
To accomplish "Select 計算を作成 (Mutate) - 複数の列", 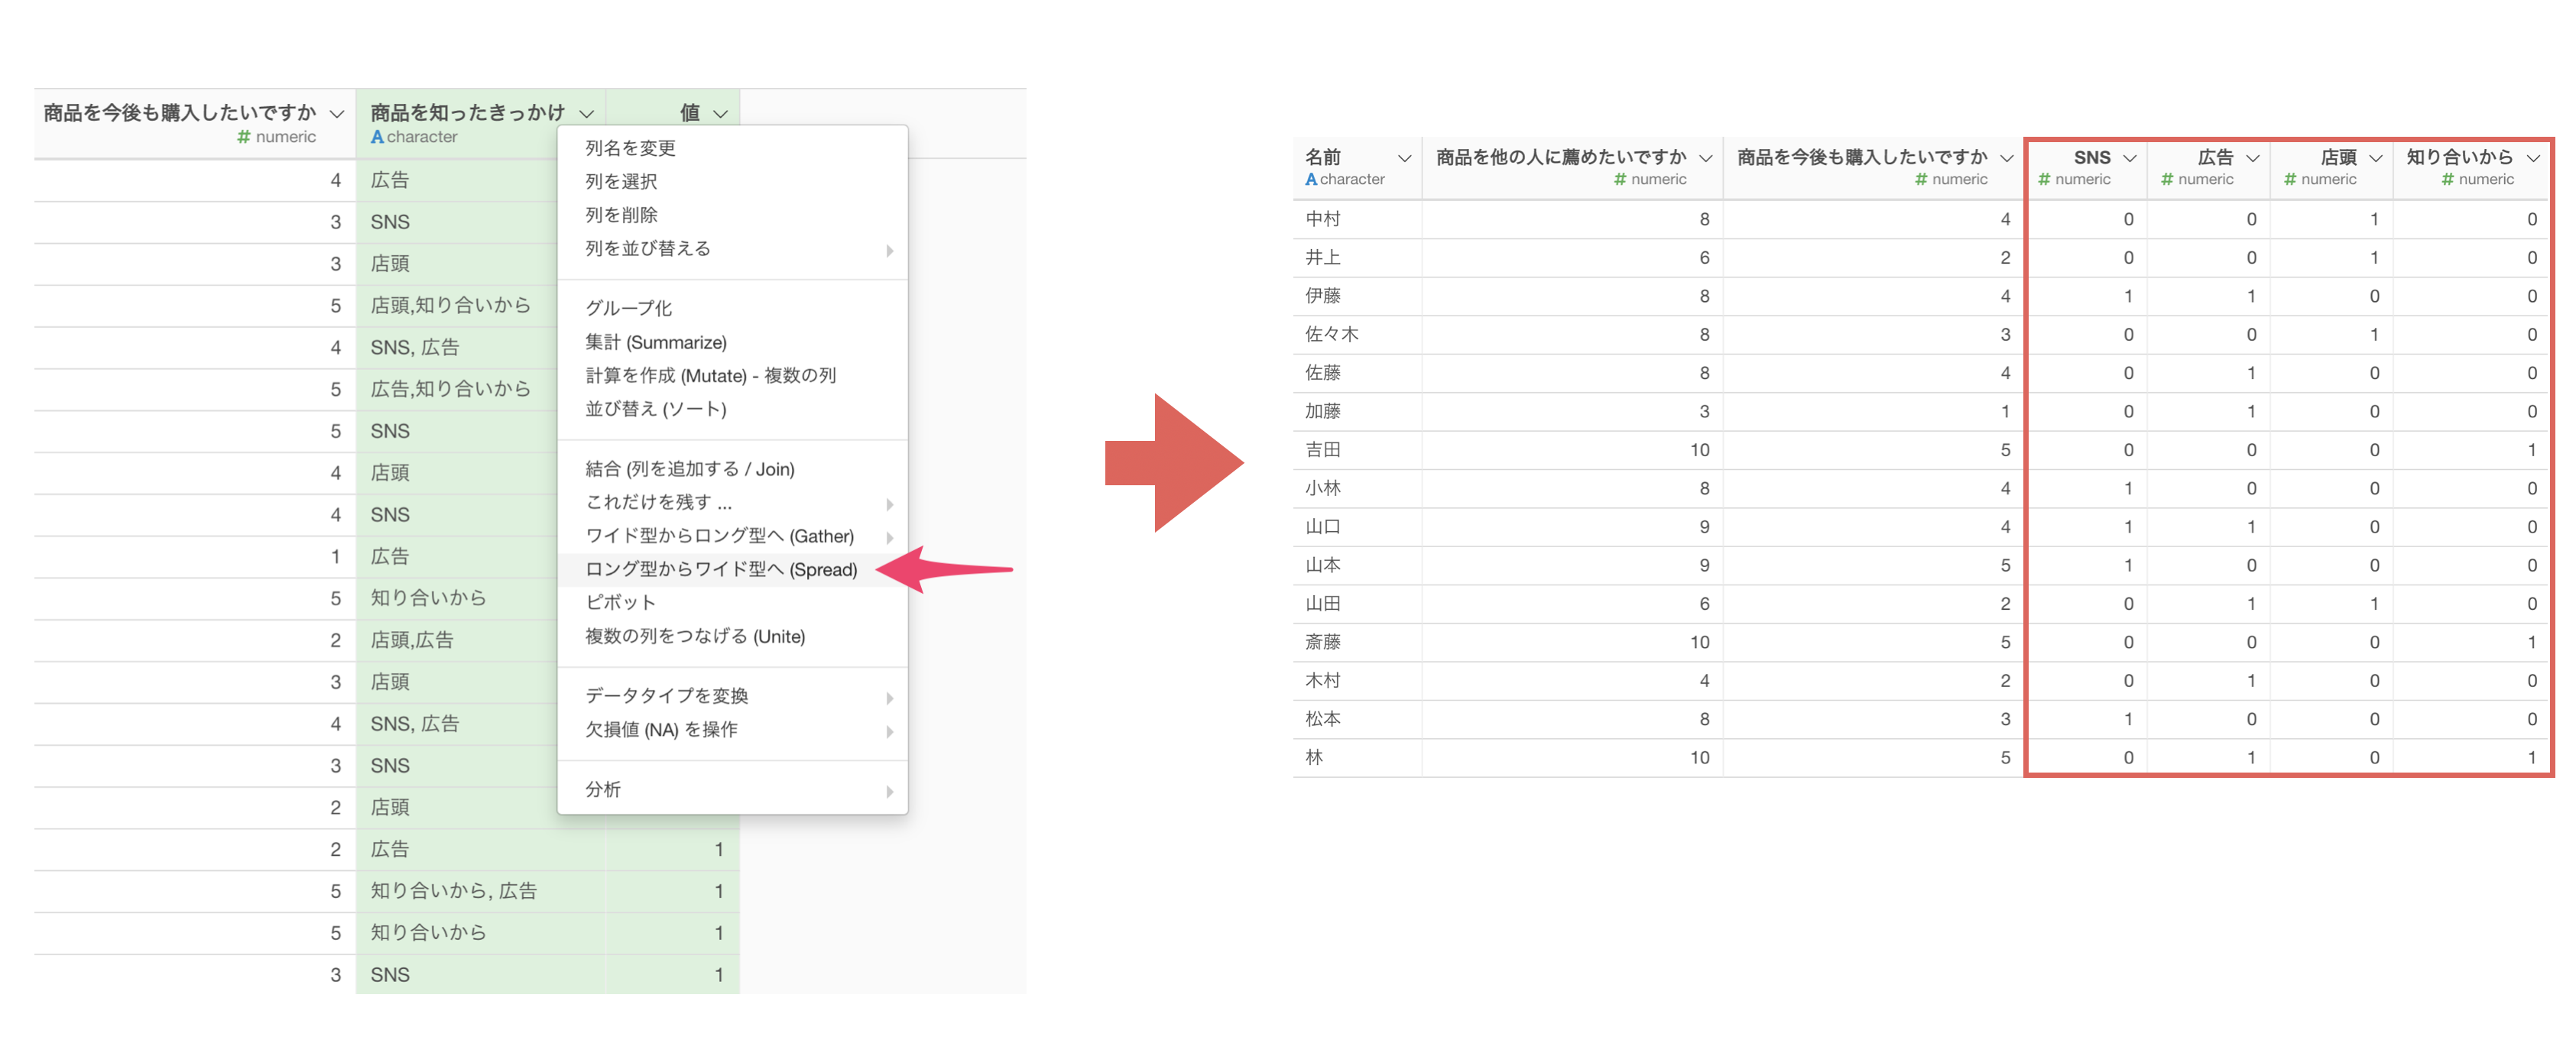I will pos(732,375).
